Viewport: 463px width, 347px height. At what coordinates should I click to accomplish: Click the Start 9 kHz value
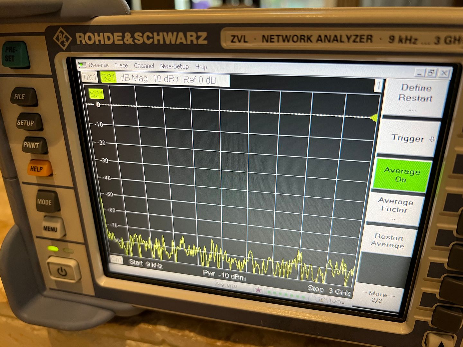(x=146, y=264)
